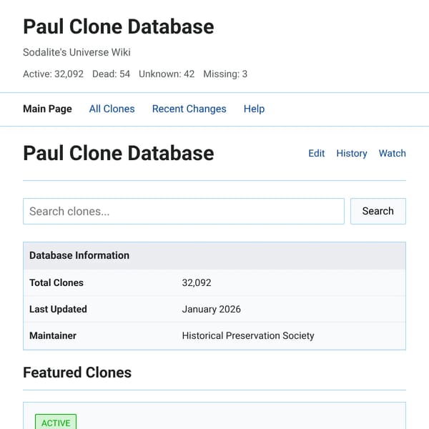The height and width of the screenshot is (429, 429).
Task: Select the Last Updated row label
Action: [x=58, y=309]
